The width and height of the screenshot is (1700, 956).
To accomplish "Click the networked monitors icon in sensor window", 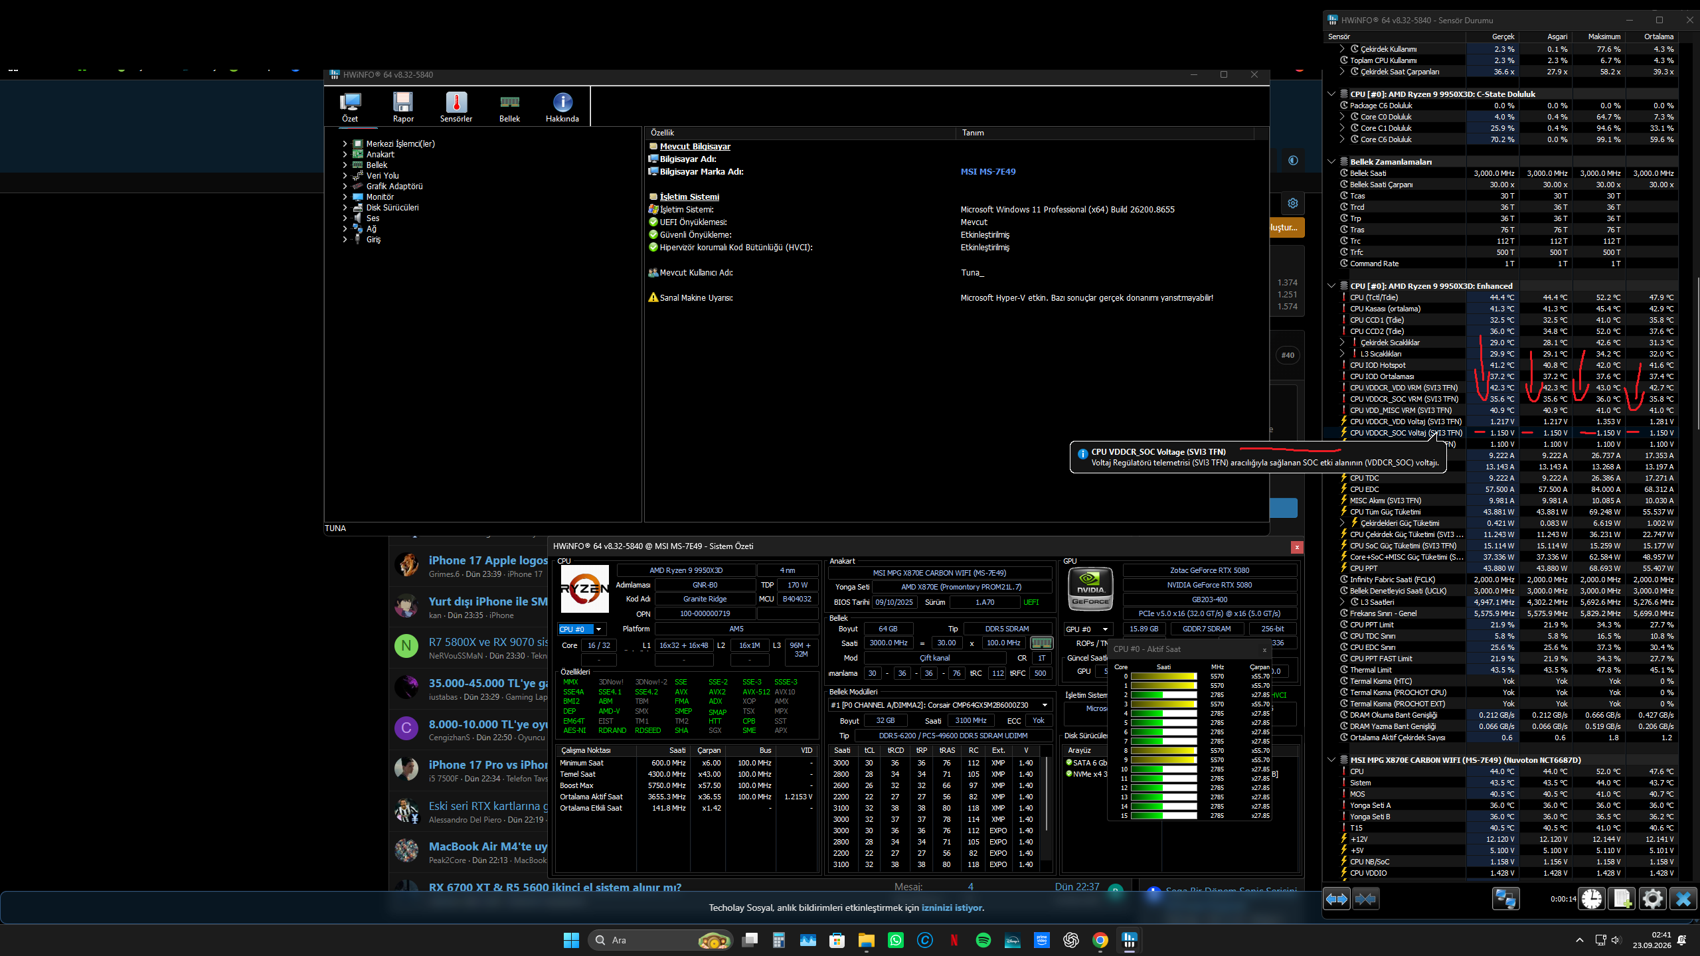I will coord(1505,899).
